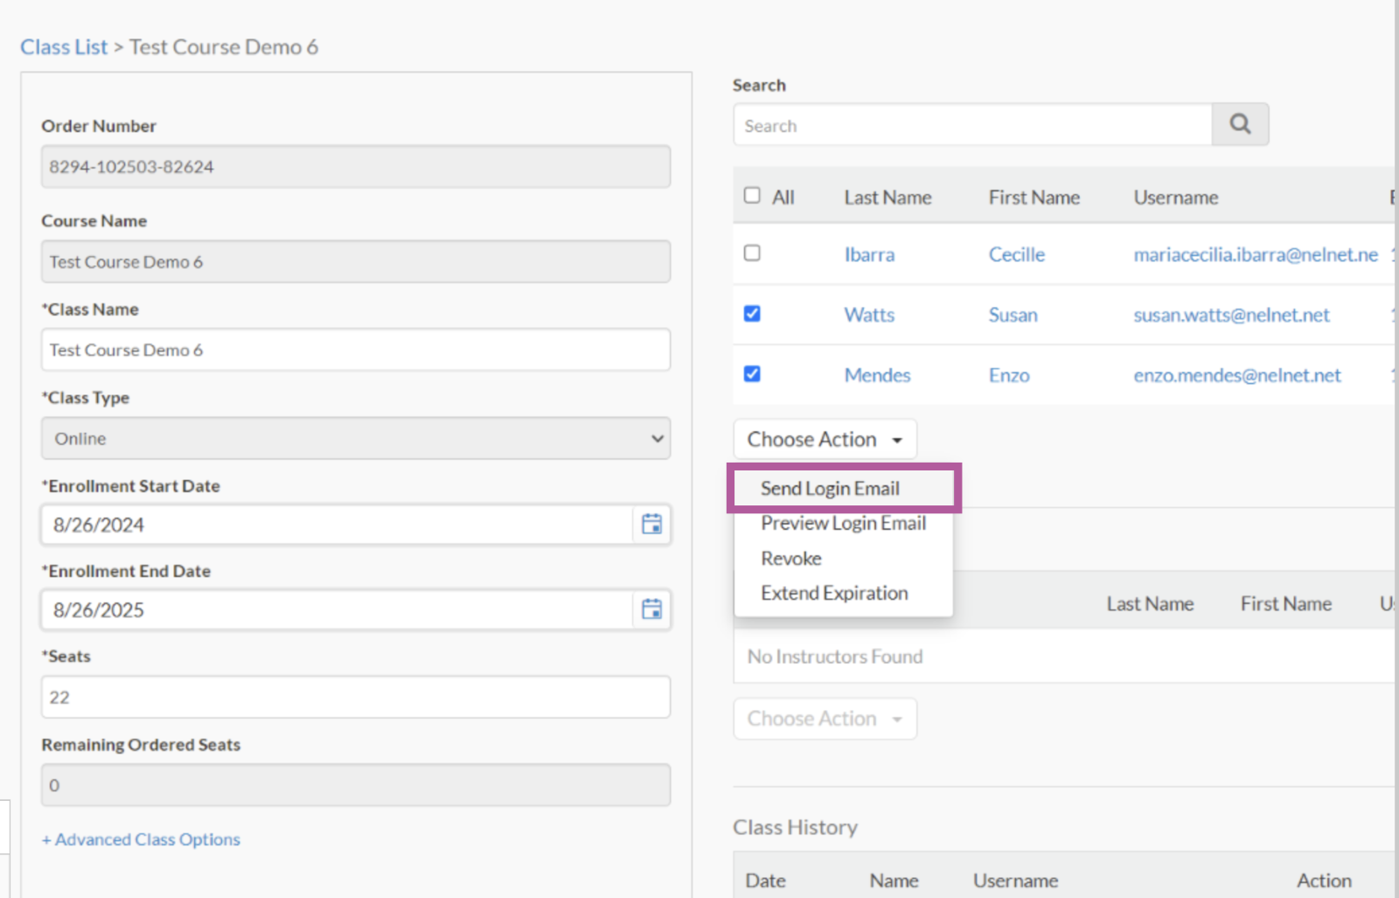The image size is (1399, 898).
Task: Focus the student Search field
Action: click(x=972, y=125)
